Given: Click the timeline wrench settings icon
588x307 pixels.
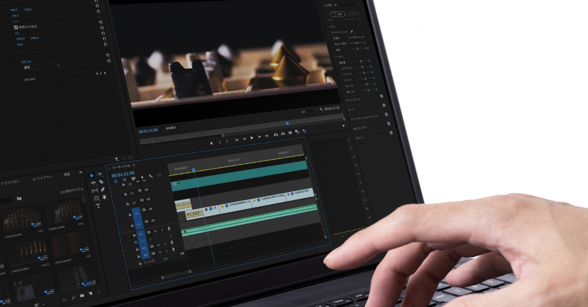Looking at the screenshot, I should tap(150, 176).
